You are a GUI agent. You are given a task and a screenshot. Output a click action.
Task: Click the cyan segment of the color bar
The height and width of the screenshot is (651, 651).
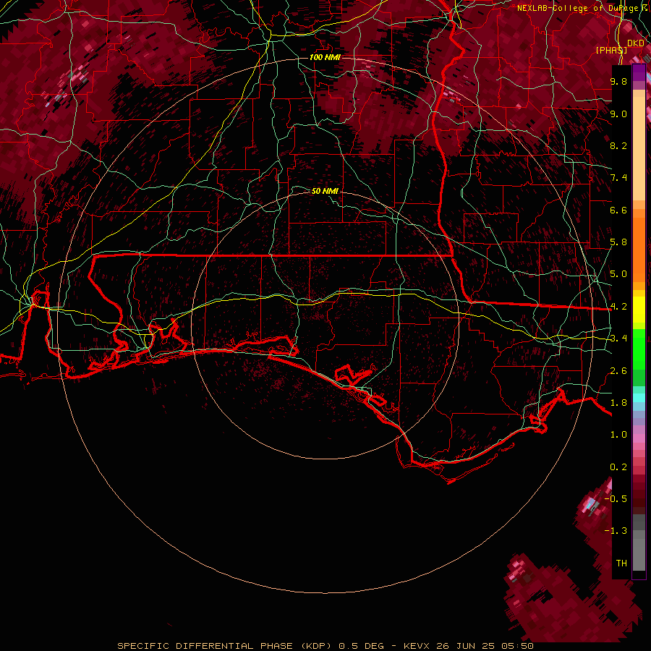click(639, 398)
